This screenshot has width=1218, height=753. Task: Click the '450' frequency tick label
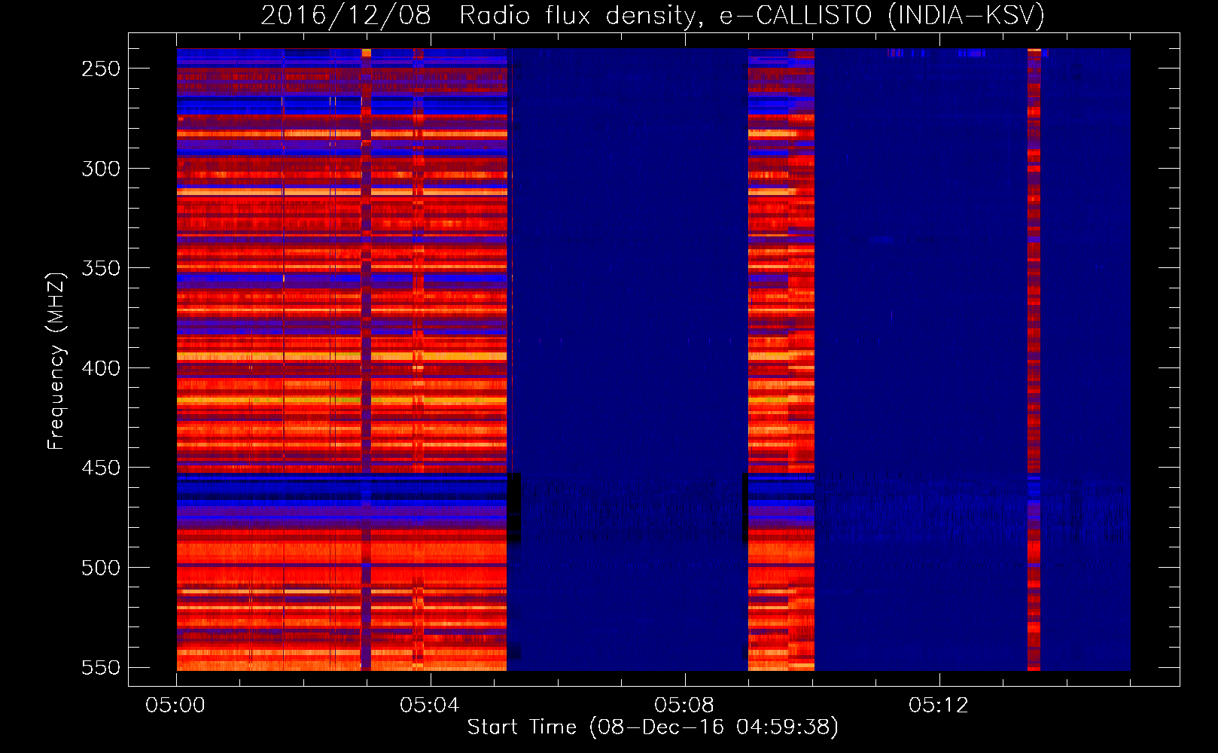pyautogui.click(x=101, y=468)
